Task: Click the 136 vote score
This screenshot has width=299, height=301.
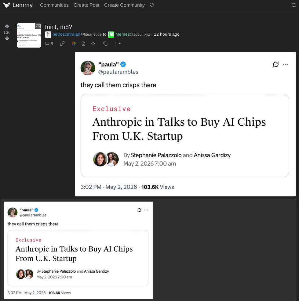Action: coord(7,32)
